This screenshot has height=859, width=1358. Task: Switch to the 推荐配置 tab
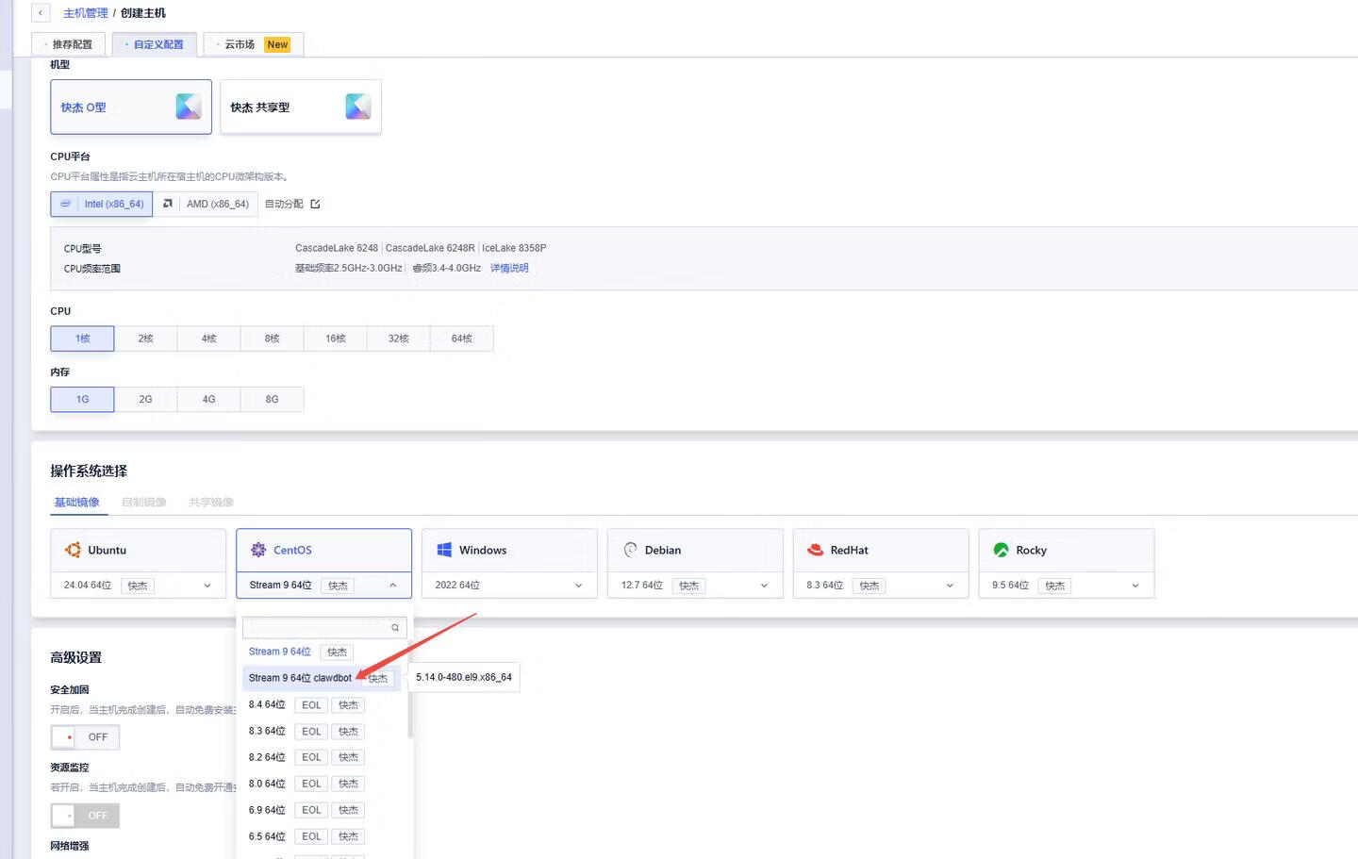click(68, 44)
